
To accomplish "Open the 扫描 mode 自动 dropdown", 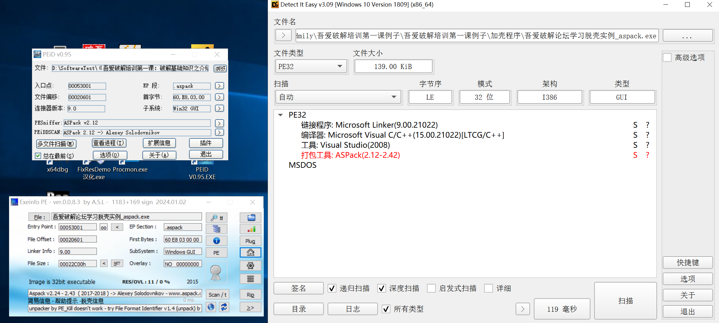I will [338, 97].
